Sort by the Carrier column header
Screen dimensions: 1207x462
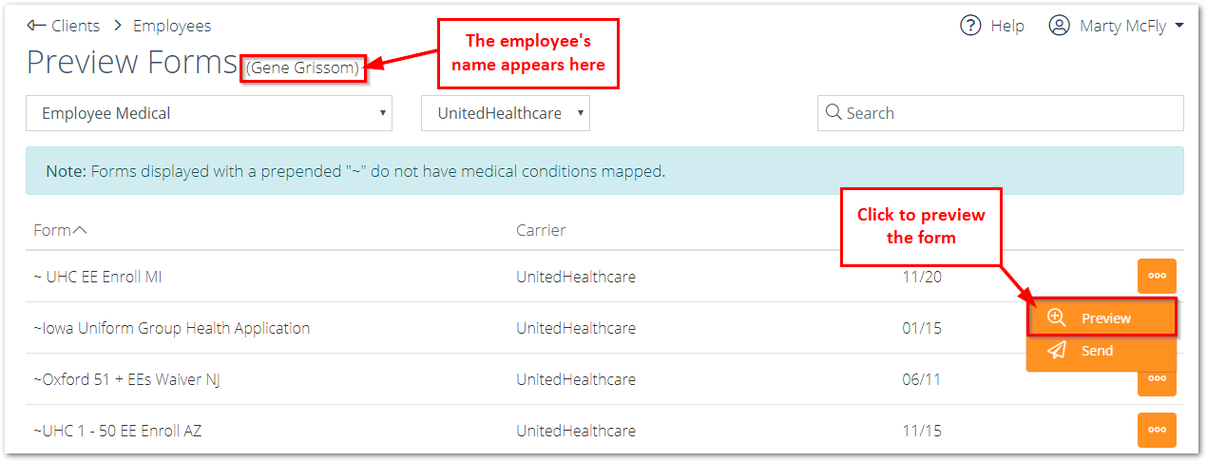pyautogui.click(x=541, y=230)
